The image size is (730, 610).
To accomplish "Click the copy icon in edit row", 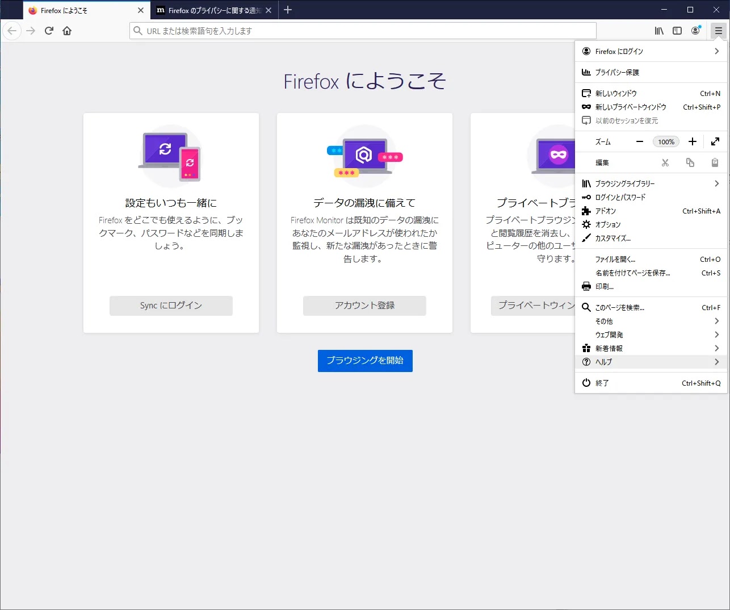I will [690, 162].
